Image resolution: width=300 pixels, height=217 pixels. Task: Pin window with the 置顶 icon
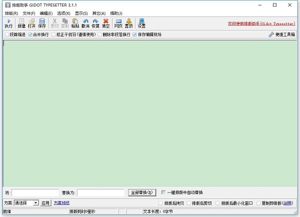tap(129, 23)
